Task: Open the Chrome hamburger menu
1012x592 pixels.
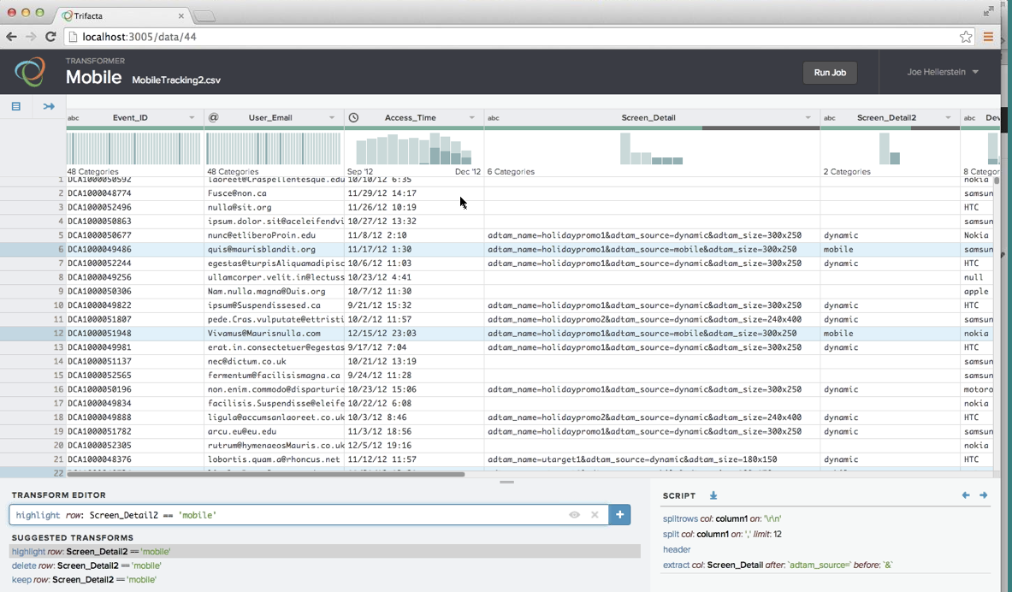Action: coord(988,37)
